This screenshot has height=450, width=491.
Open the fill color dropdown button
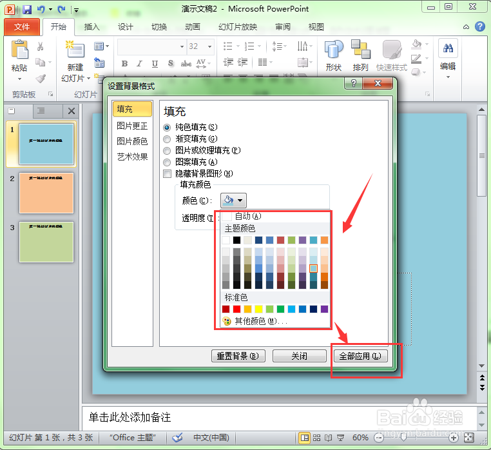pos(234,201)
